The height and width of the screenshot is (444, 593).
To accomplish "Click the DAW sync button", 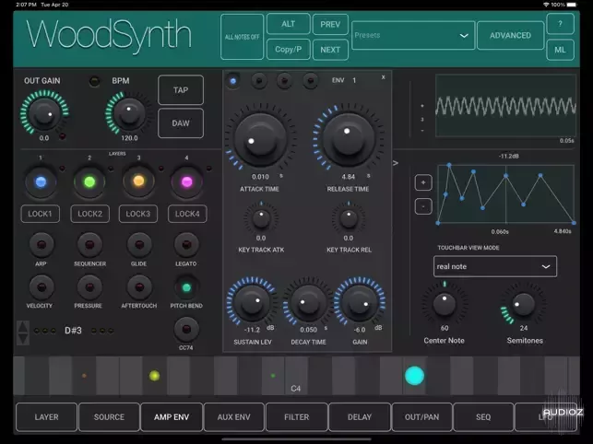I will tap(181, 123).
